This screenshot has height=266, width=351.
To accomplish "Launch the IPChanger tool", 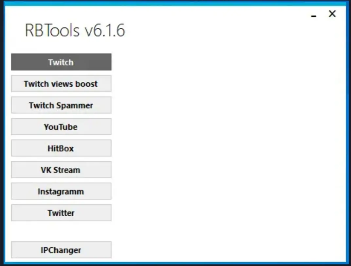I will (61, 250).
